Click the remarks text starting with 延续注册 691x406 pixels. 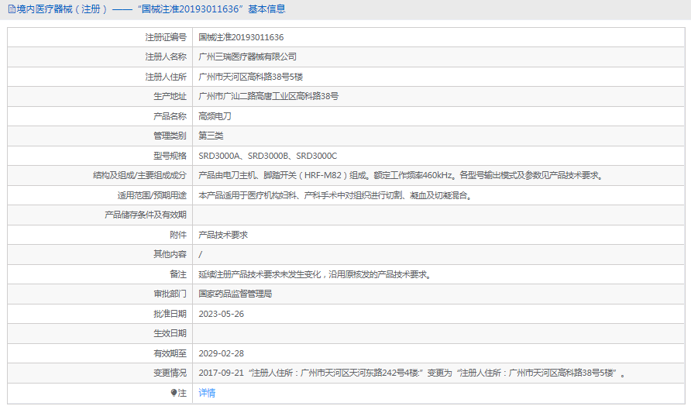(314, 274)
